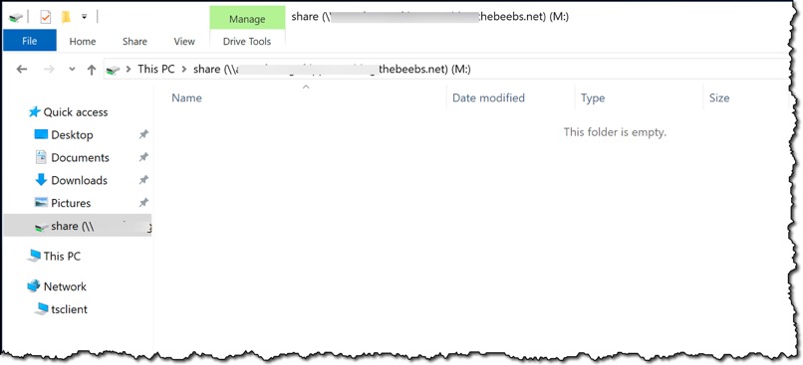
Task: Click the drive icon in title bar
Action: coord(16,18)
